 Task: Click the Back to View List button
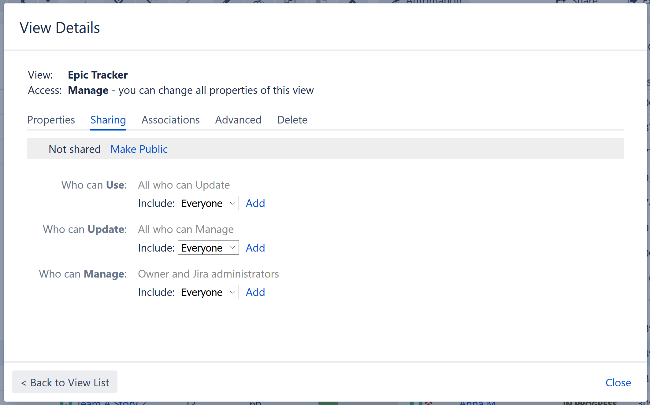[65, 382]
